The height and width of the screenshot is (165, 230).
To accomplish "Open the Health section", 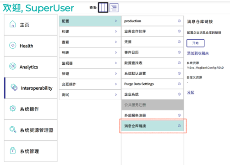I will 31,46.
